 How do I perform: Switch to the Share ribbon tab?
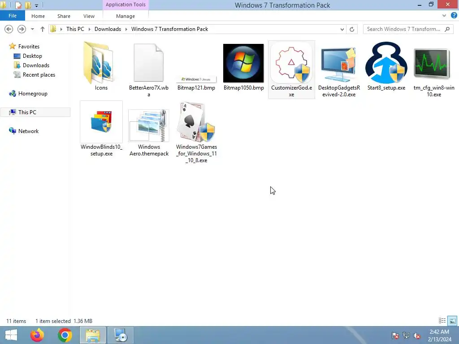[x=64, y=16]
